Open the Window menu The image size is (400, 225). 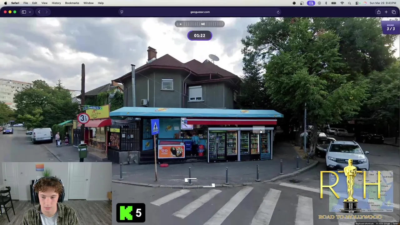pos(88,3)
